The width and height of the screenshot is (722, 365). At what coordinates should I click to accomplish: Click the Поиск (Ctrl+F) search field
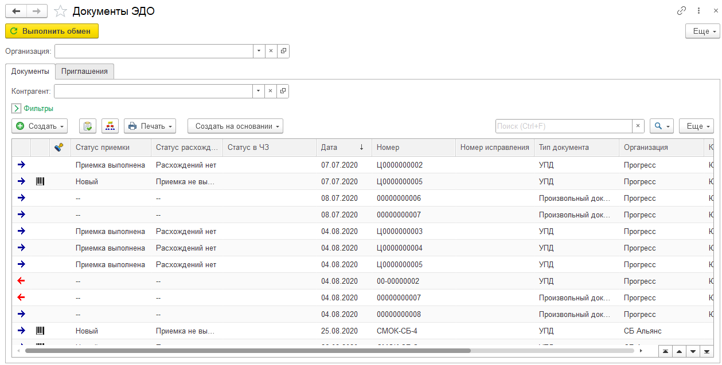[563, 126]
